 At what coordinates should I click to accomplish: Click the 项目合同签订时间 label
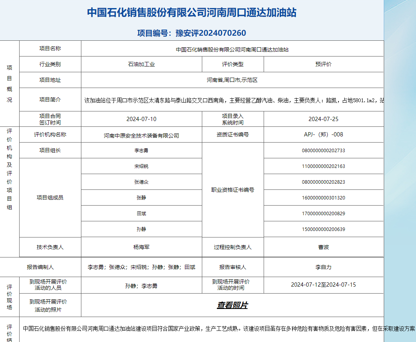point(50,119)
